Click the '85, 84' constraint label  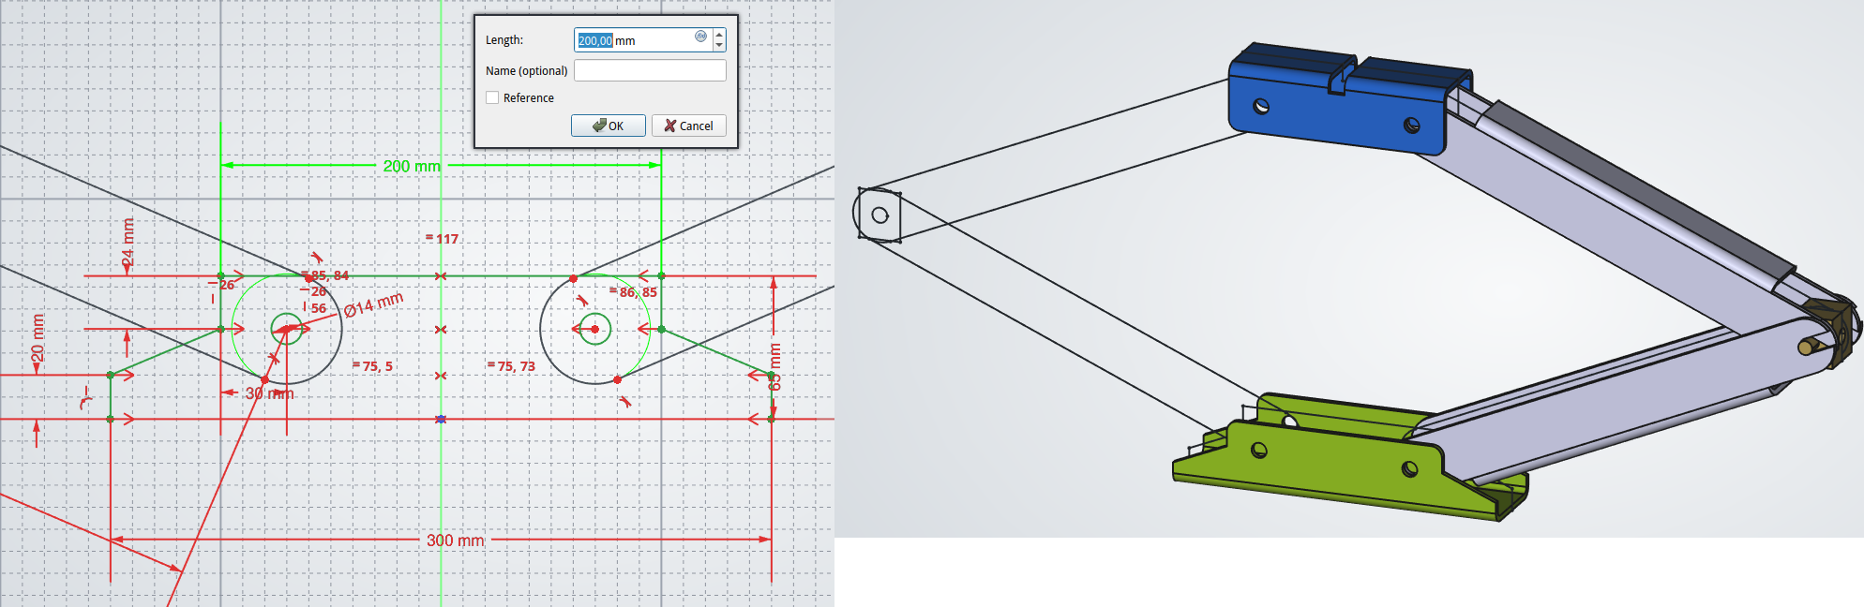325,275
